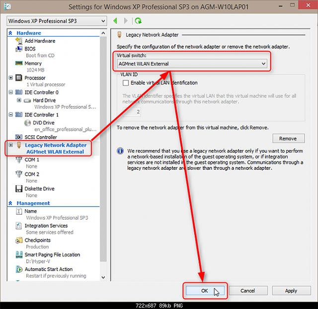318x309 pixels.
Task: Collapse the Hardware section chevron
Action: point(10,33)
